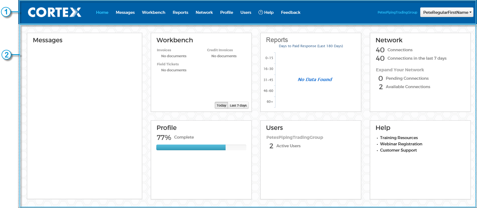
Task: Click the 77% Complete text
Action: click(x=175, y=137)
